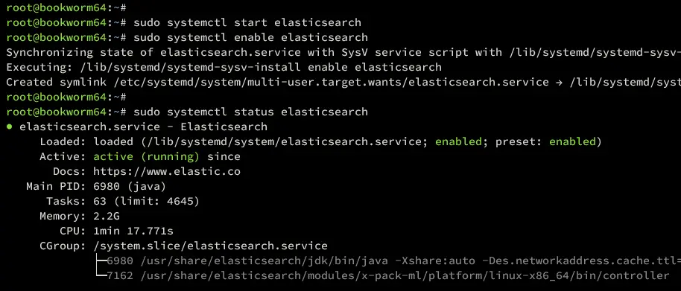Click the green 'enabled' after preset
Screen dimensions: 681x291
pos(572,141)
